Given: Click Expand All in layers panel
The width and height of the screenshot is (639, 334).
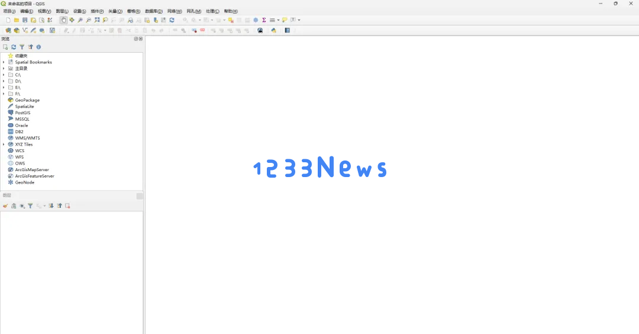Looking at the screenshot, I should 51,206.
